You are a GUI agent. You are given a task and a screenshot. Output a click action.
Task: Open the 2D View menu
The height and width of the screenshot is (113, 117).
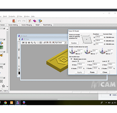20,16
